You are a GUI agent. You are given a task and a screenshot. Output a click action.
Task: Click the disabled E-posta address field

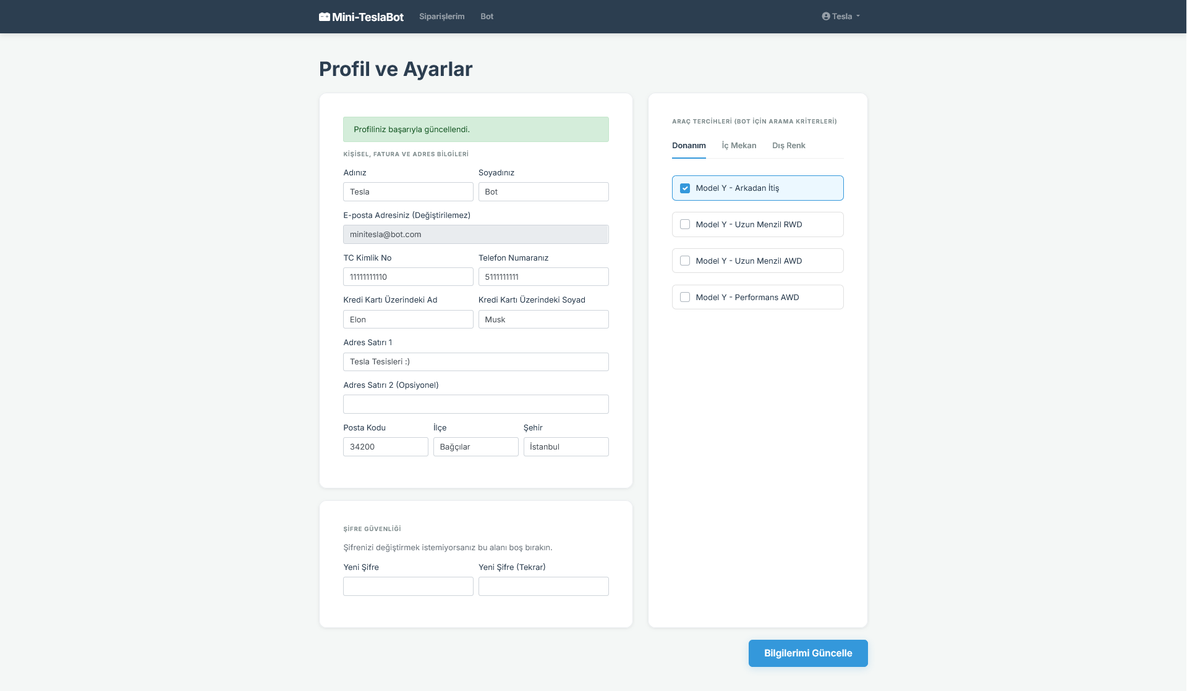pyautogui.click(x=476, y=235)
